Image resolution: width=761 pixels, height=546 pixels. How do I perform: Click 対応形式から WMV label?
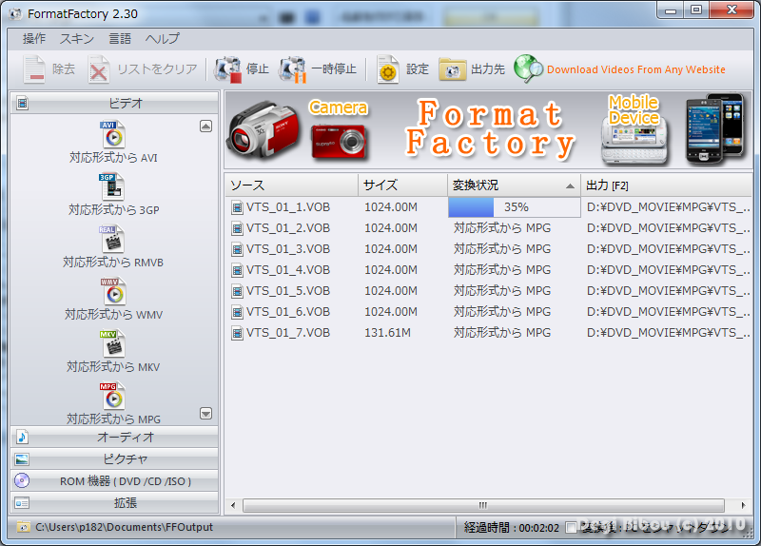113,315
